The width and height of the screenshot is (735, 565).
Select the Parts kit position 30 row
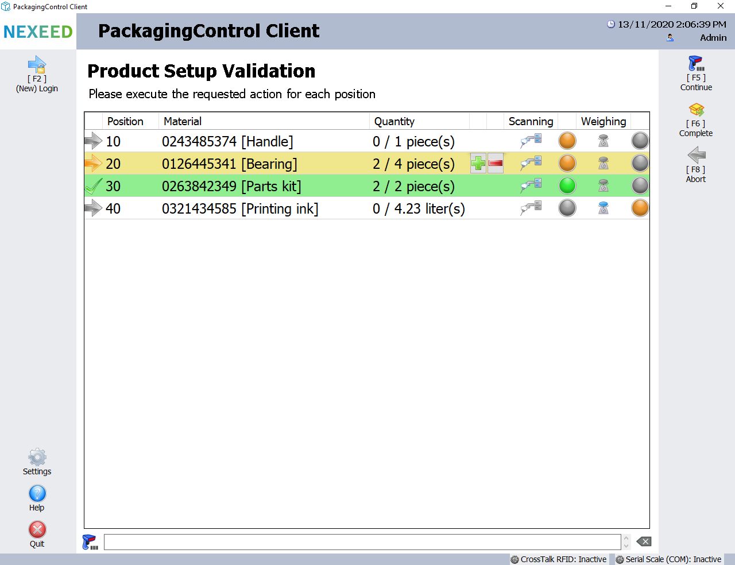(230, 186)
